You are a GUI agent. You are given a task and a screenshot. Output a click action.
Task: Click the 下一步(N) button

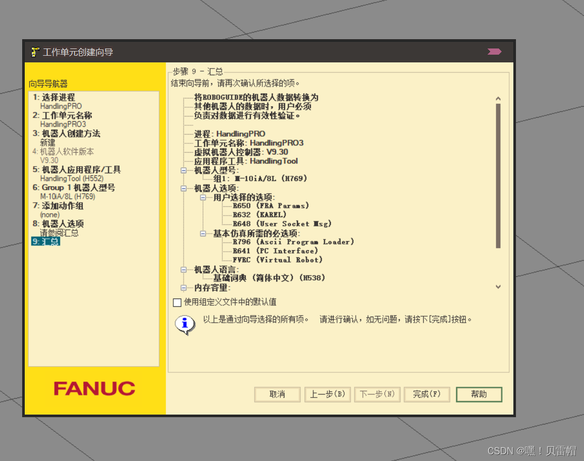(377, 394)
